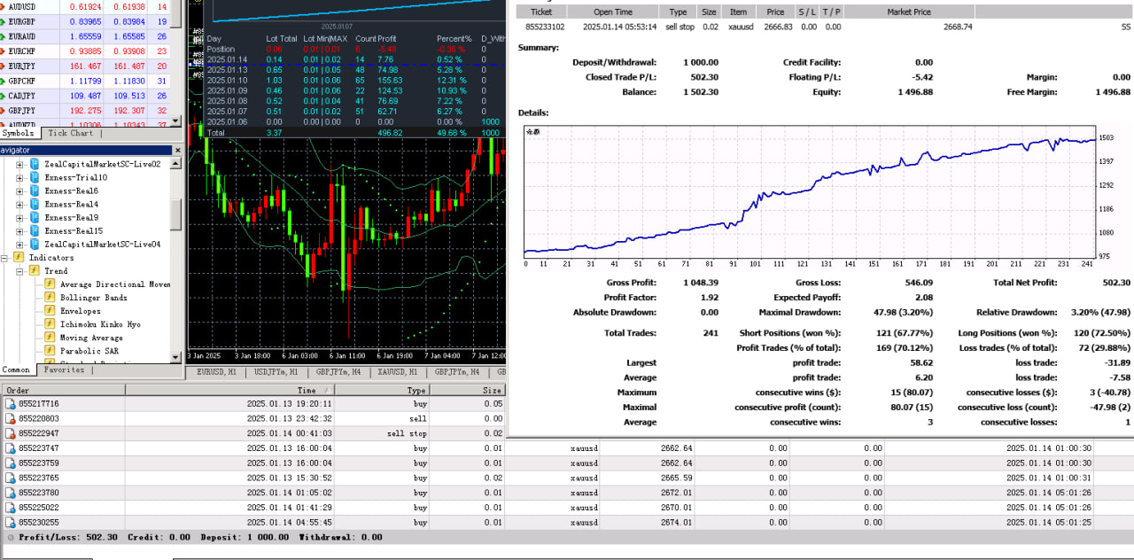Screen dimensions: 1134x560
Task: Click the EURGBP symbol arrow icon
Action: (x=4, y=21)
